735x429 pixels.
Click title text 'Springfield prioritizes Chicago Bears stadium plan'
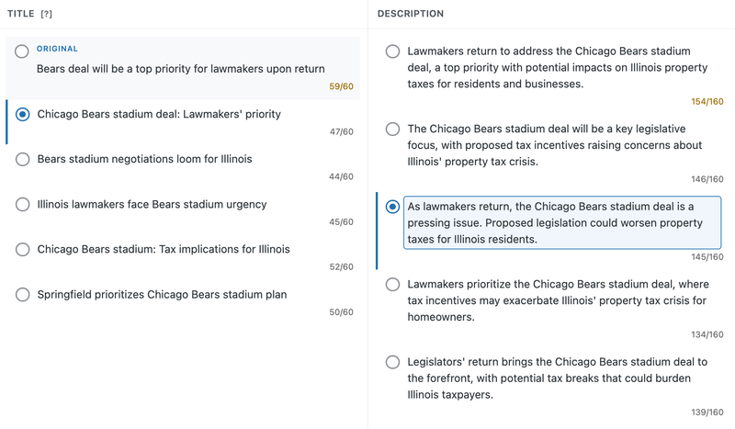point(162,295)
